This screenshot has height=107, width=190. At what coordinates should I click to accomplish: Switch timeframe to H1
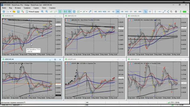point(109,12)
